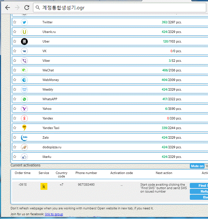Viewport: 208px width, 219px height.
Task: Star the WeChat service row
Action: point(15,70)
